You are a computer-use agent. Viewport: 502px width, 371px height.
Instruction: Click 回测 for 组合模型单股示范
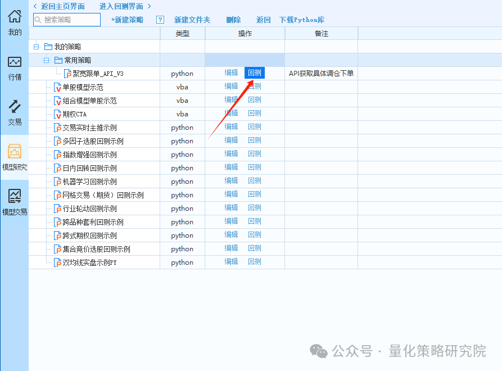tap(255, 99)
